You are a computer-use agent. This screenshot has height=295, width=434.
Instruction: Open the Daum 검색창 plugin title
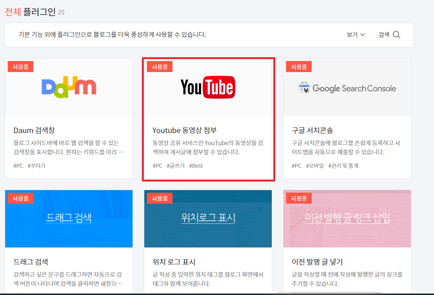click(34, 130)
